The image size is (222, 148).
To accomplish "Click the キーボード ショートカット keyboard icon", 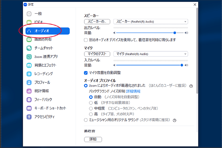I will 29,108.
